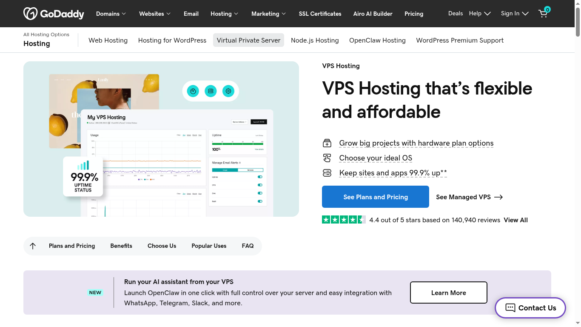Open the Contact Us chat button
This screenshot has height=327, width=581.
click(x=530, y=308)
